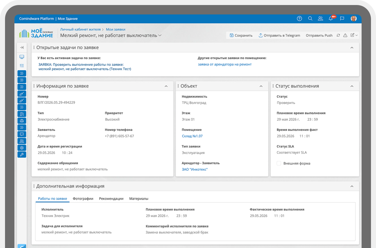Toggle the Внешняя форма checkbox
Image resolution: width=376 pixels, height=248 pixels.
pyautogui.click(x=279, y=163)
